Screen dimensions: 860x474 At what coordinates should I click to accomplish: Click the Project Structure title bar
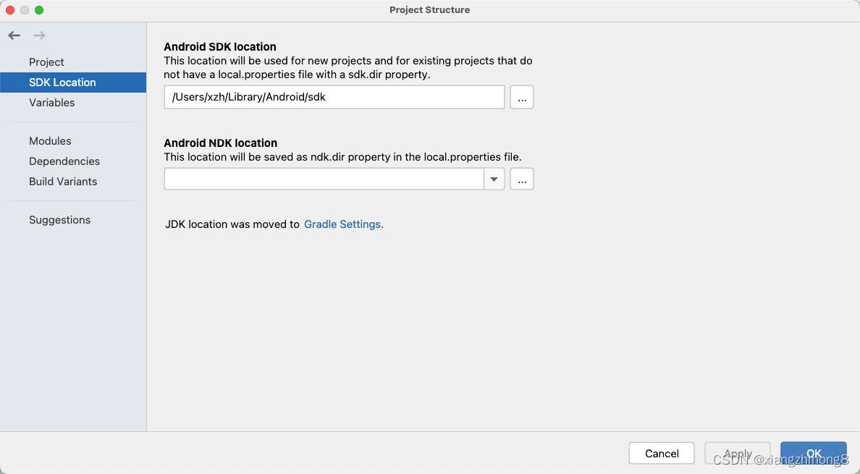pos(430,10)
